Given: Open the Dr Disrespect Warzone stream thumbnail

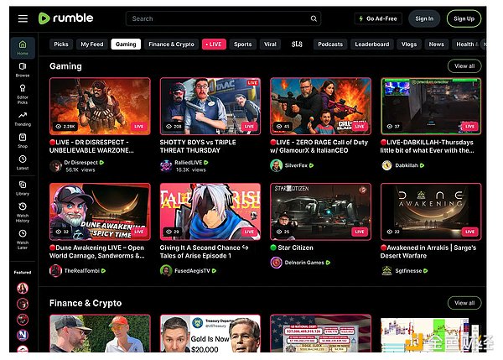Looking at the screenshot, I should coord(100,106).
